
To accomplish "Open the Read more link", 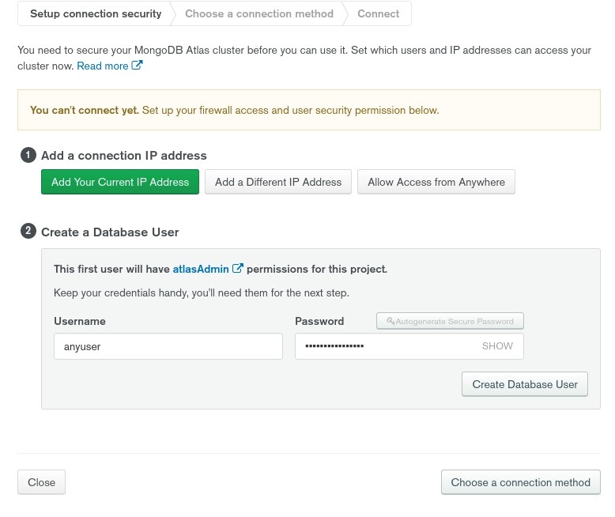I will point(103,66).
